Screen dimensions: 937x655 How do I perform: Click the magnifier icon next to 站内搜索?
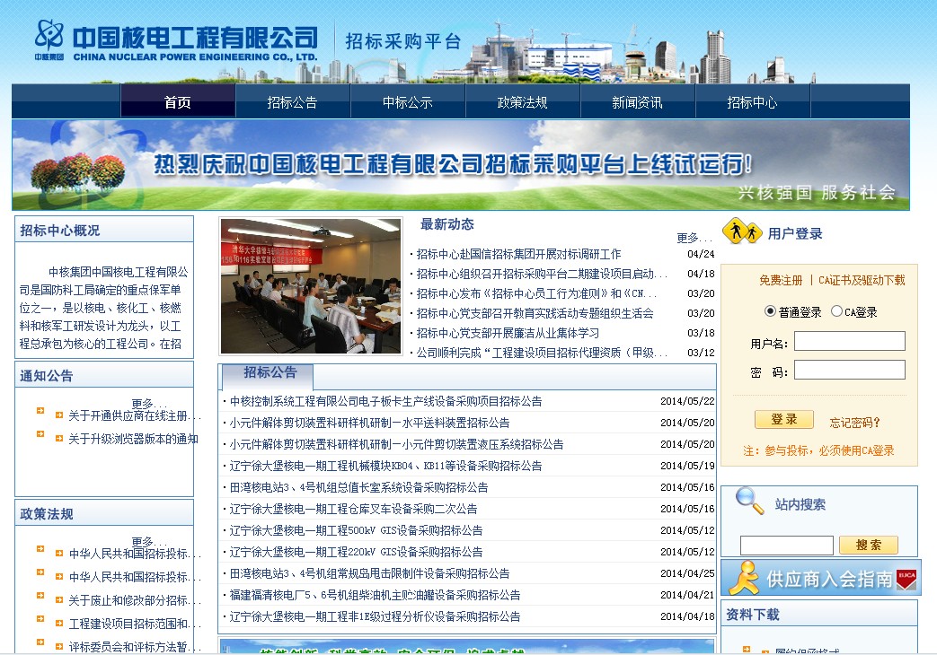749,501
